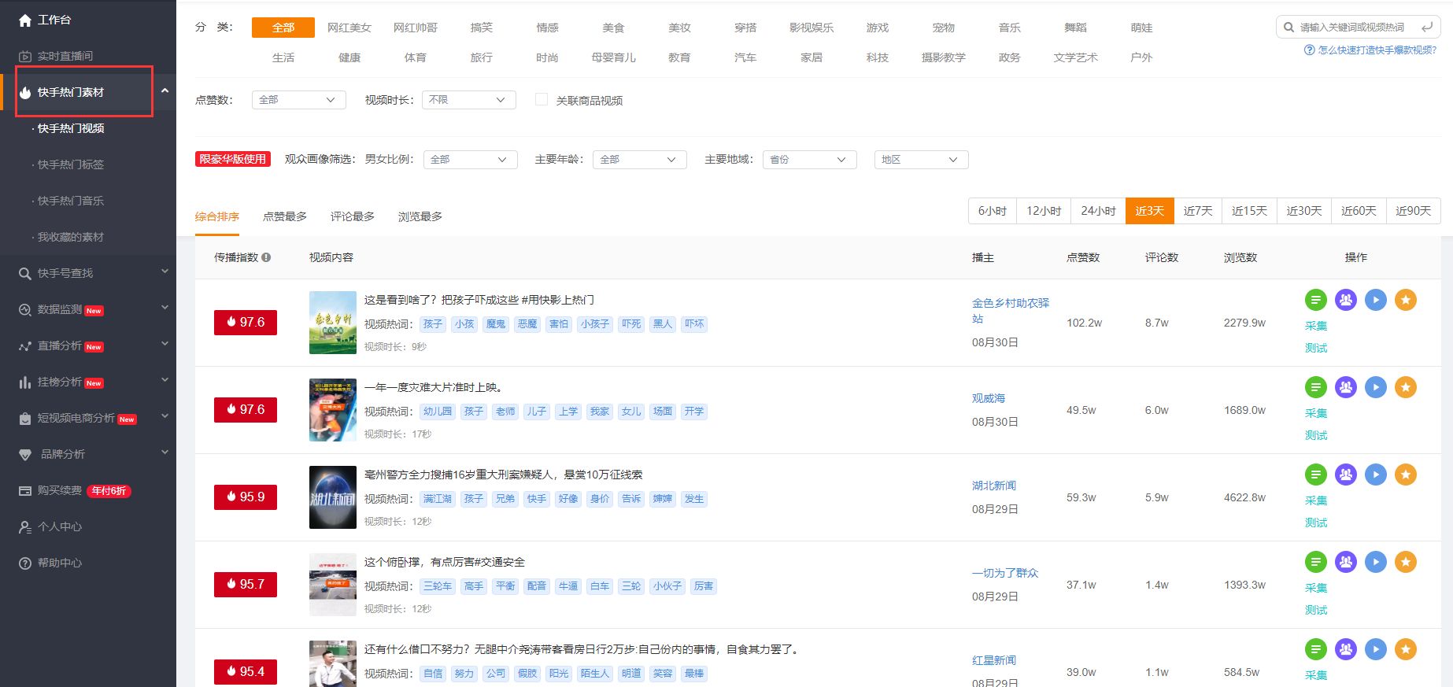1453x687 pixels.
Task: Favorite the 红星新闻 video with star icon
Action: click(1406, 649)
